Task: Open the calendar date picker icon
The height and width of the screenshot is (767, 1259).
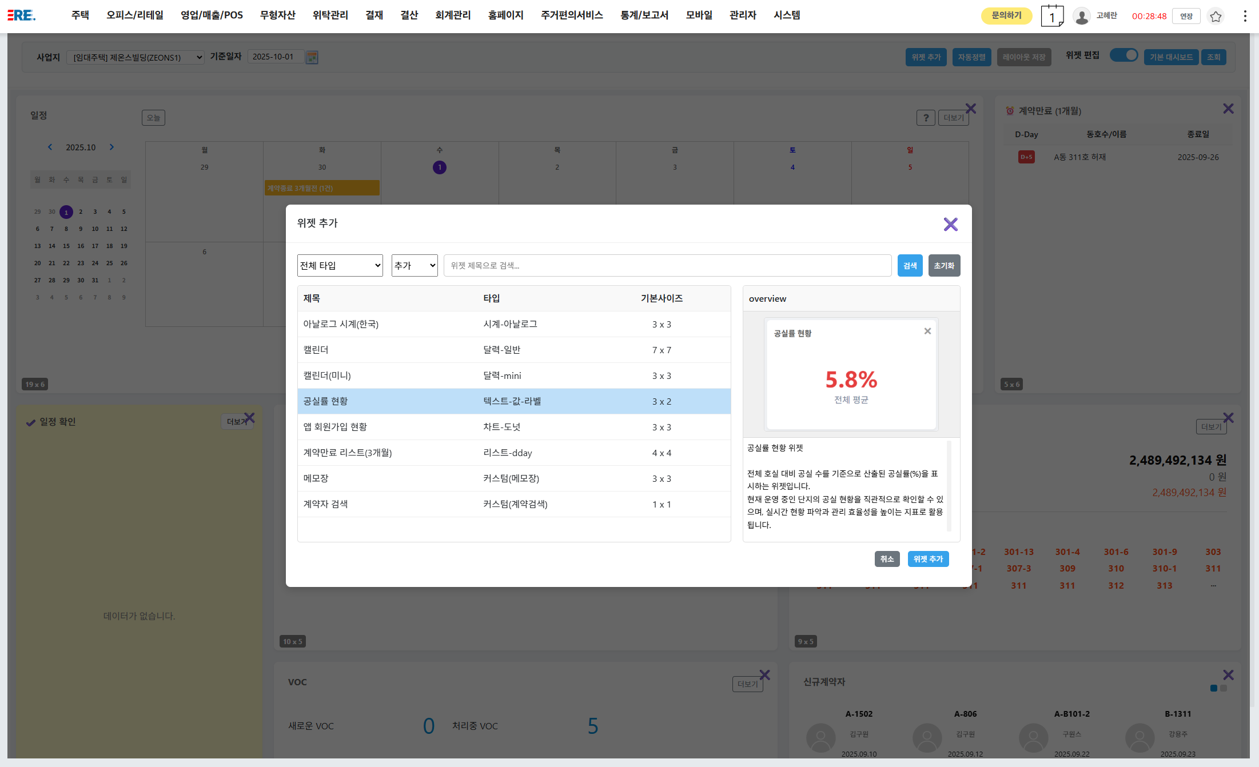Action: pos(312,57)
